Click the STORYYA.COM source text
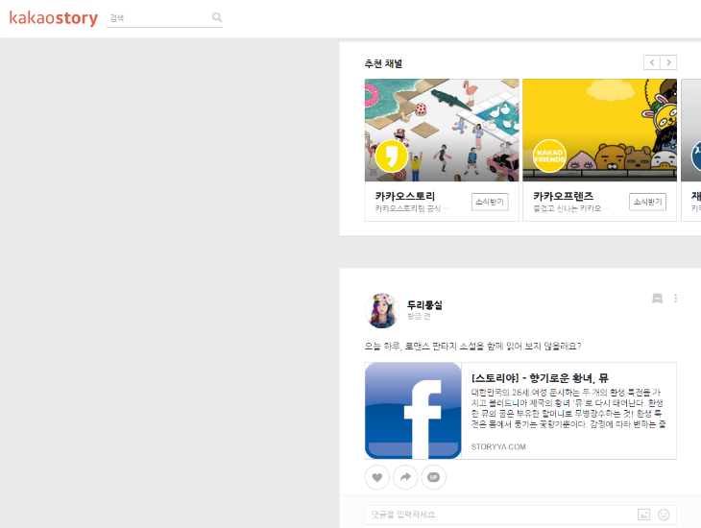 pyautogui.click(x=498, y=446)
